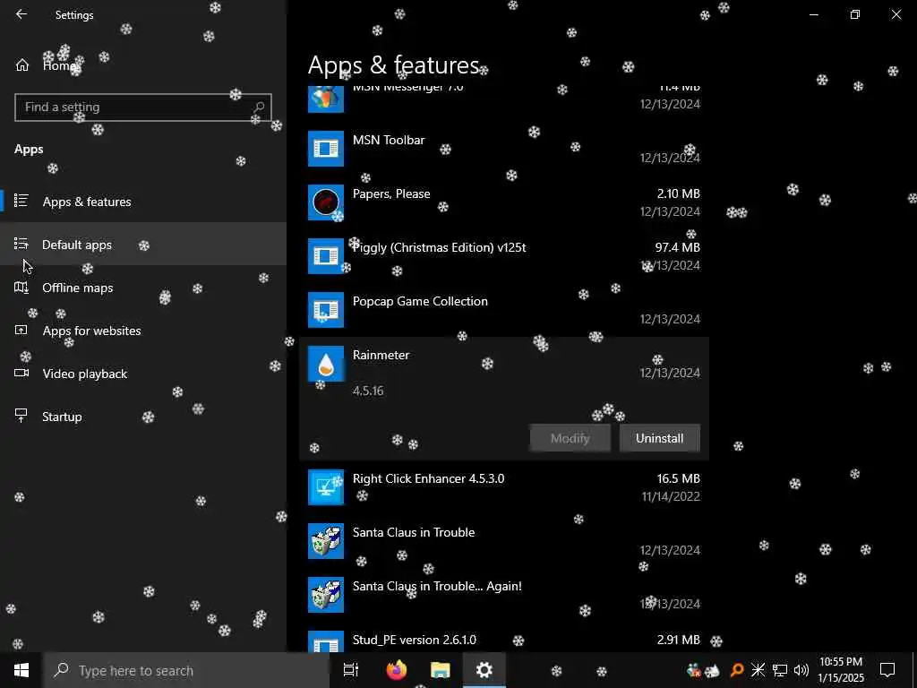The height and width of the screenshot is (688, 917).
Task: Open Video playback section
Action: 143,374
